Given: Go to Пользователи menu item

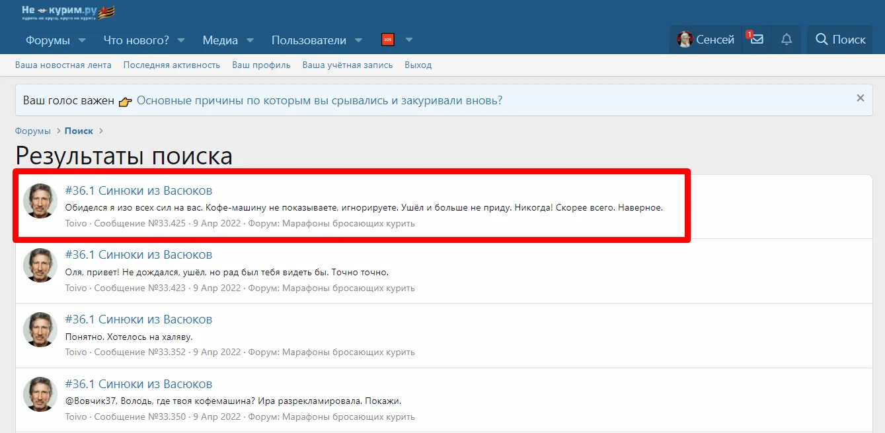Looking at the screenshot, I should [309, 40].
